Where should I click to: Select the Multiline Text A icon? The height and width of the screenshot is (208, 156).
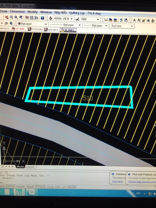click(134, 20)
